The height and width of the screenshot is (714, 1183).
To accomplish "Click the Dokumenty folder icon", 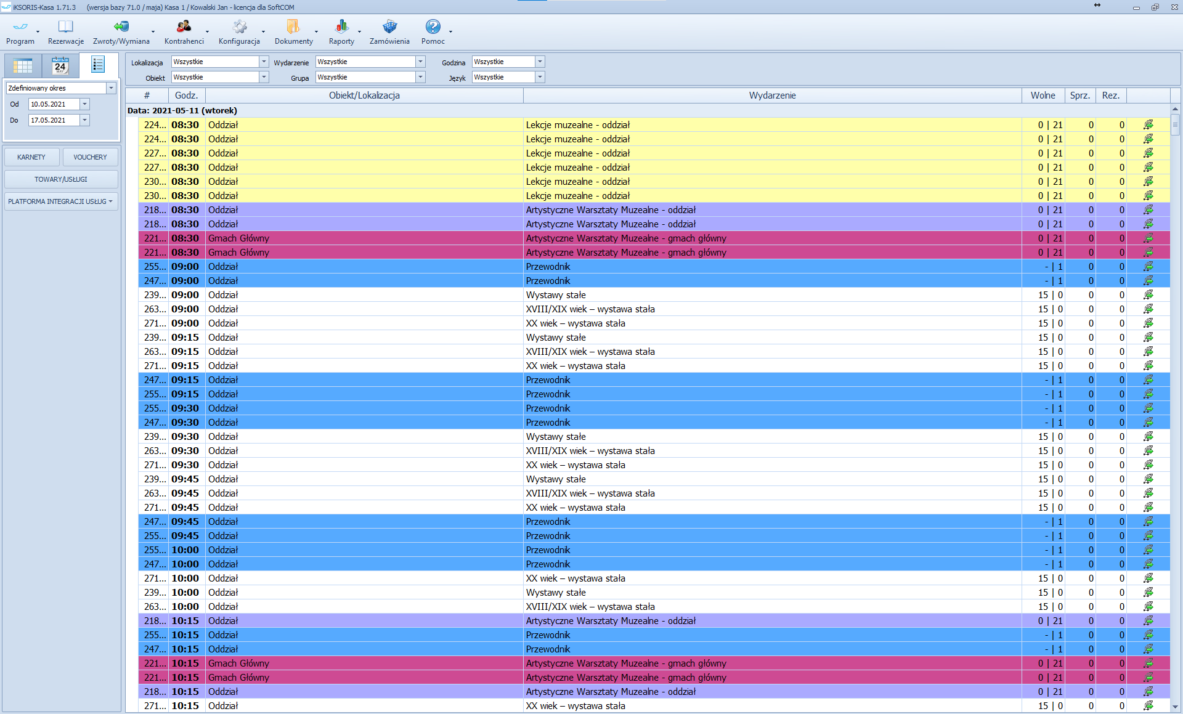I will coord(293,26).
